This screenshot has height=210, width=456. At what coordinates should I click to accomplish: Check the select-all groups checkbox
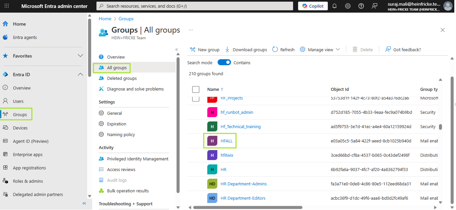(196, 90)
